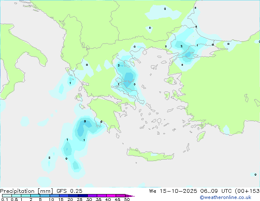Click the island of Rhodes on the map
Image resolution: width=260 pixels, height=201 pixels.
pyautogui.click(x=201, y=136)
